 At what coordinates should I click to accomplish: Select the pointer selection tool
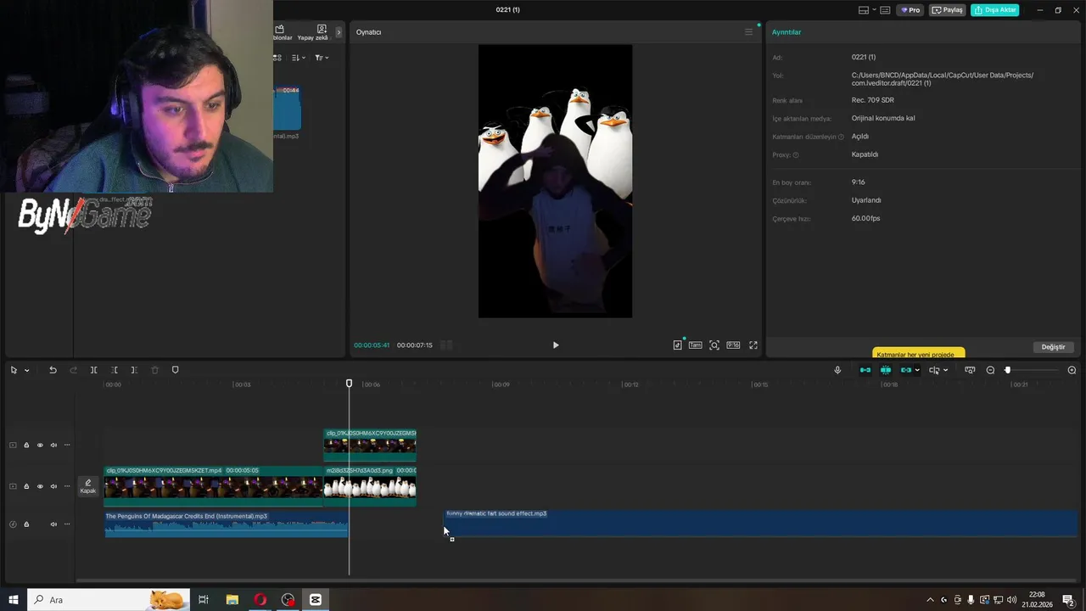coord(14,370)
